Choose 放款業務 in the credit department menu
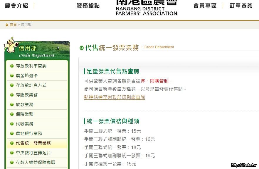This screenshot has width=259, height=169. pos(25,104)
